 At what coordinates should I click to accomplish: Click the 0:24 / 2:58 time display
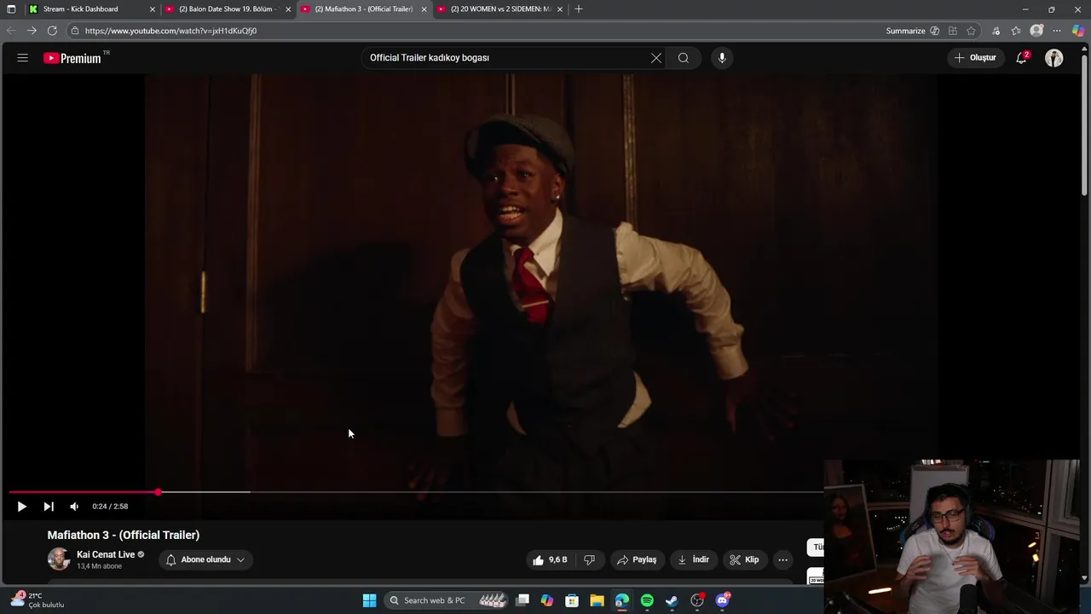(x=110, y=507)
